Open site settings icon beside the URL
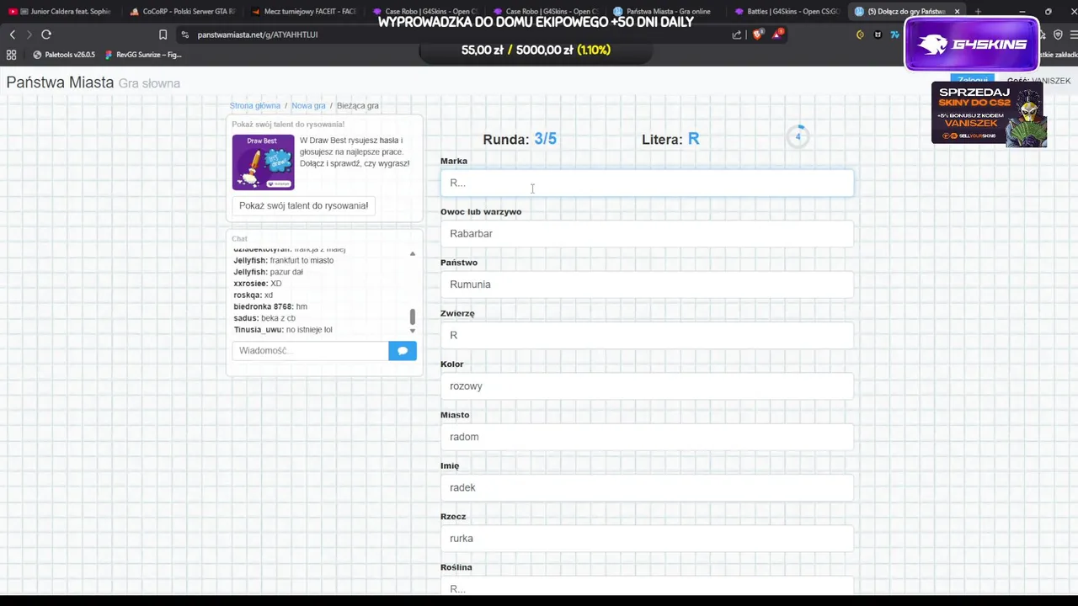The height and width of the screenshot is (606, 1078). tap(185, 35)
